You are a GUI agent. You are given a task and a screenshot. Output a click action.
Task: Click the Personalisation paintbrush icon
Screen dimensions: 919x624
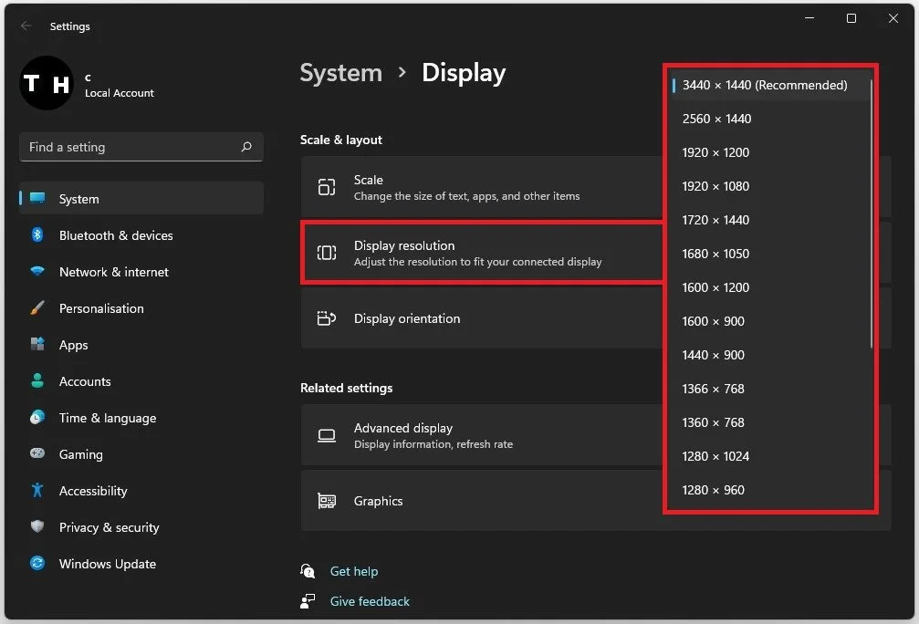(x=37, y=308)
